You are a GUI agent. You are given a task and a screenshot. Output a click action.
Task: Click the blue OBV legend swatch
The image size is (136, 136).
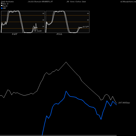pyautogui.click(x=2, y=8)
